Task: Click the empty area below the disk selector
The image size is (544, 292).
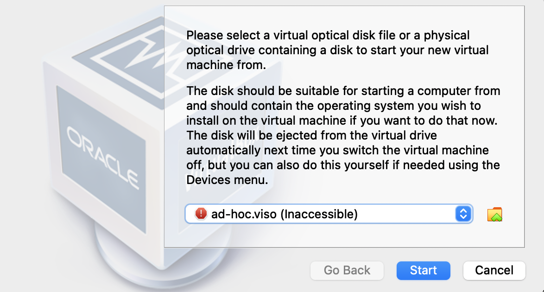Action: tap(343, 235)
